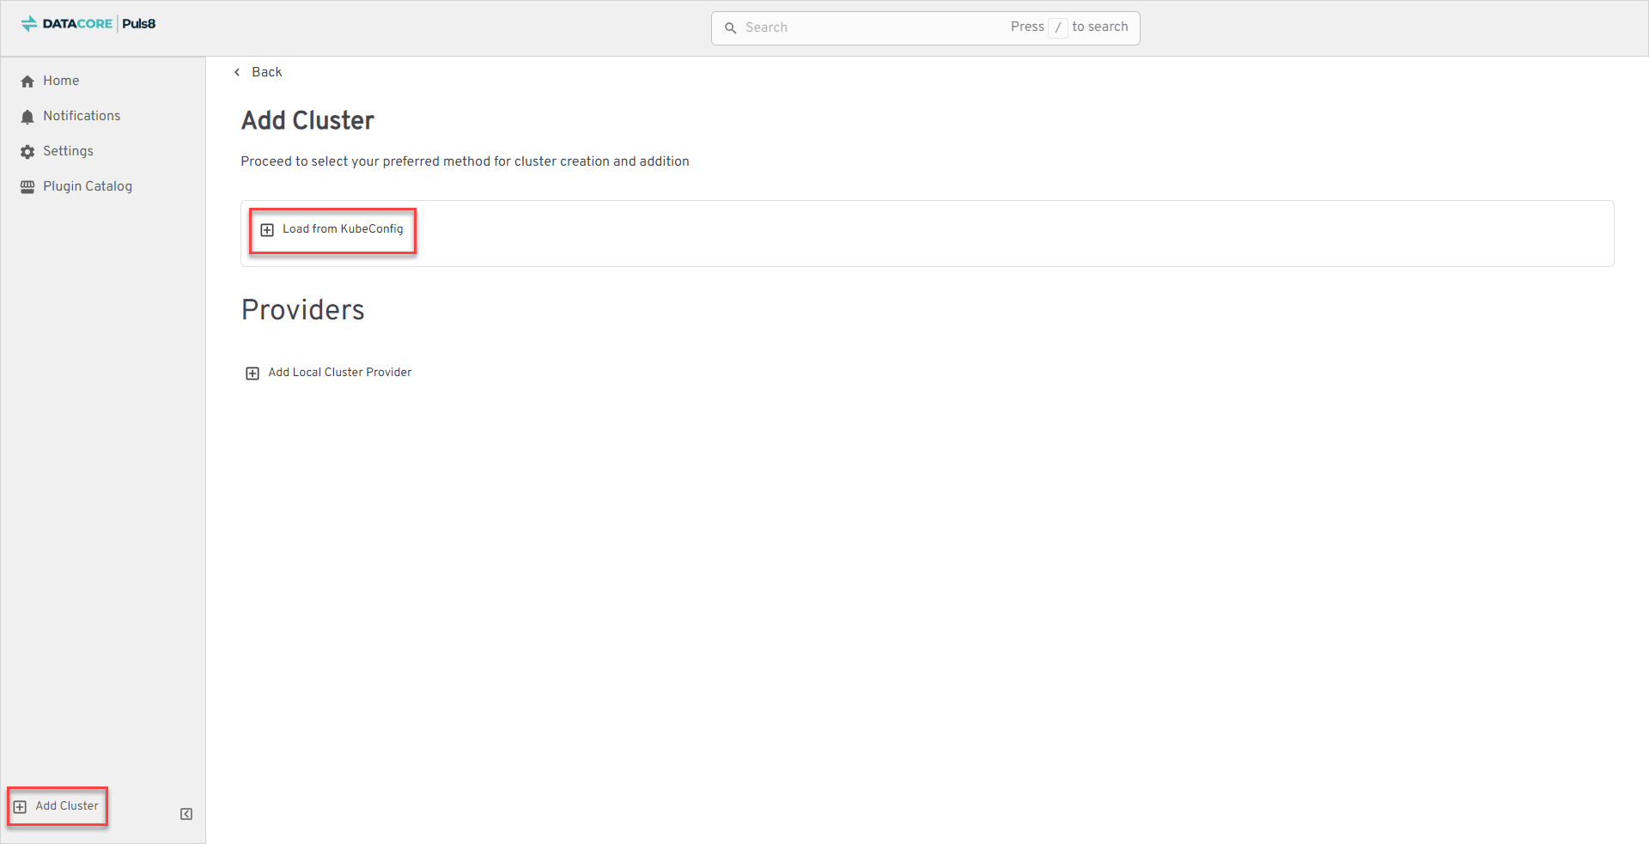This screenshot has height=844, width=1649.
Task: Choose Add Local Cluster Provider
Action: coord(339,373)
